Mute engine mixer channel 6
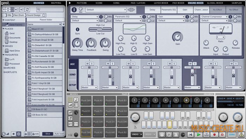Viewport: 246px width, 139px height. tap(190, 64)
